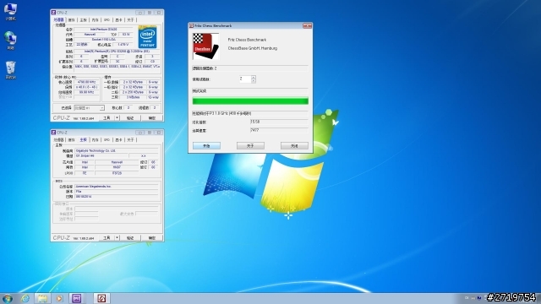
Task: Open the Mainboard tab in upper CPU-Z window
Action: click(84, 20)
